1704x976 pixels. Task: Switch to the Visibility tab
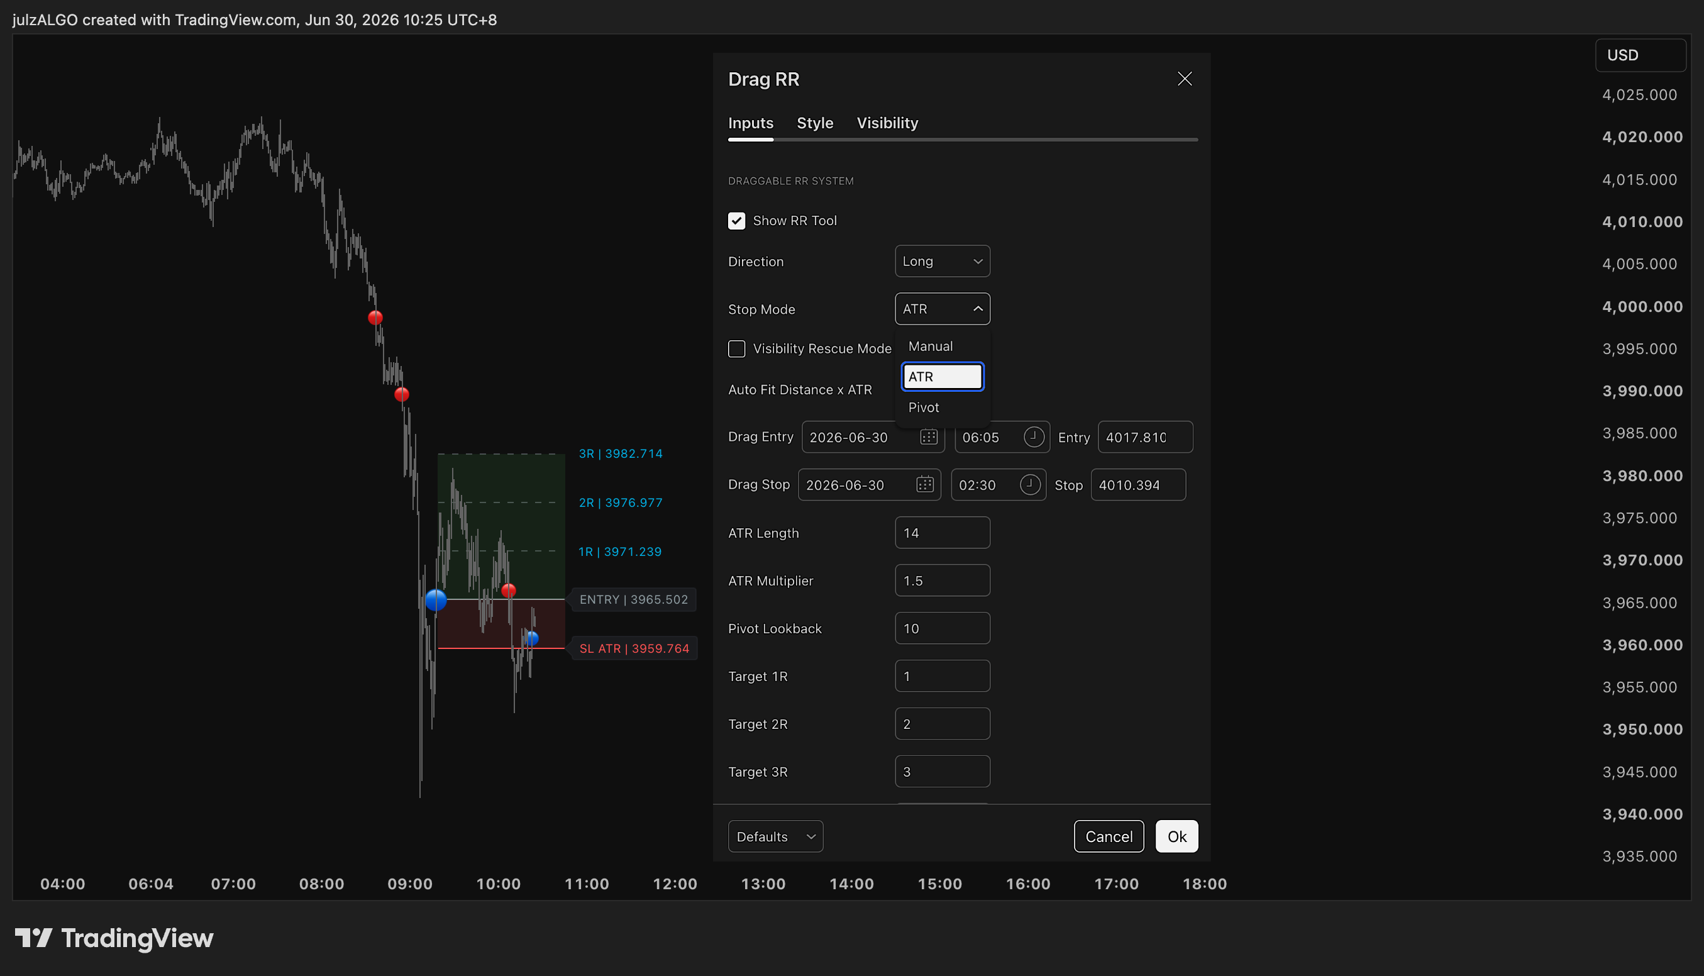click(x=887, y=123)
